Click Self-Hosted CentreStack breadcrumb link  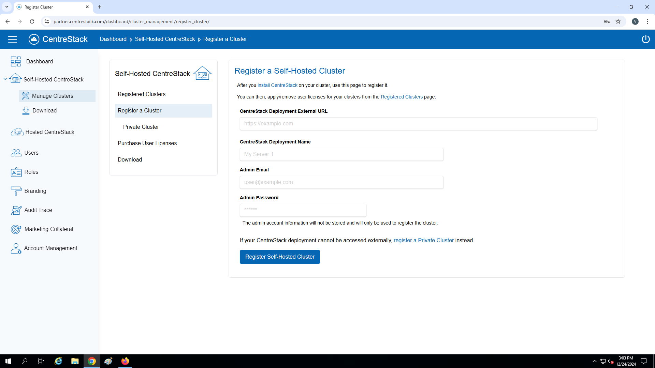pos(165,39)
